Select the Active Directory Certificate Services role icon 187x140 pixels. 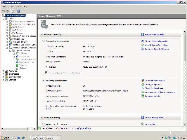tap(10, 22)
